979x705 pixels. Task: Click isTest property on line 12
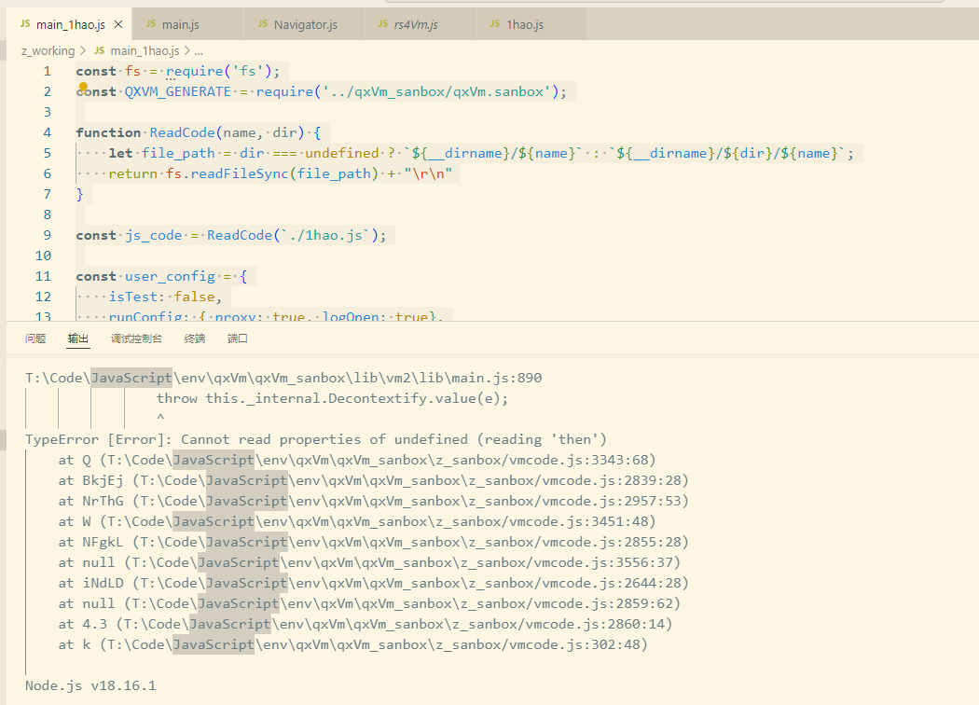coord(133,297)
